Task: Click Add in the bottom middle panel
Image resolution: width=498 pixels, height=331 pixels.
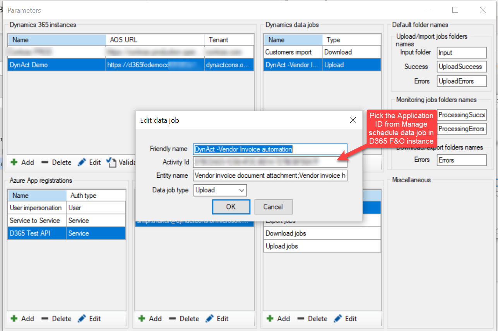Action: point(150,319)
